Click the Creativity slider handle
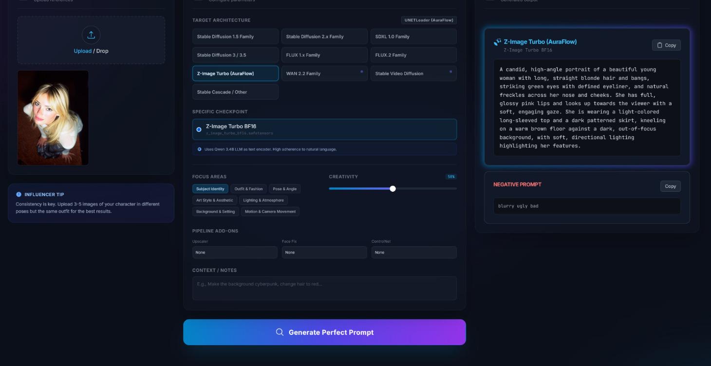Viewport: 711px width, 366px height. coord(393,188)
